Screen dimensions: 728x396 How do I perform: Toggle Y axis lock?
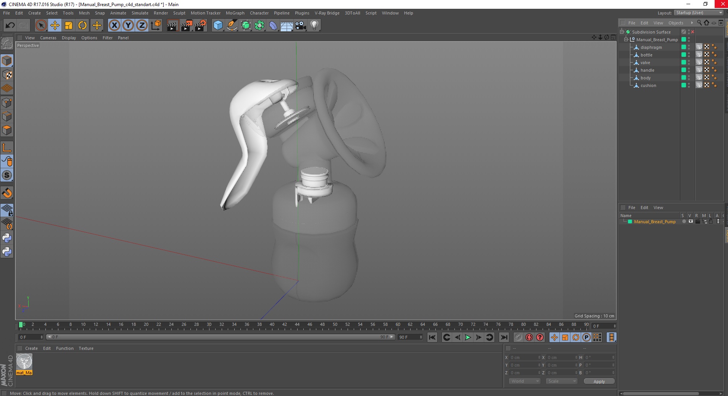click(x=128, y=26)
